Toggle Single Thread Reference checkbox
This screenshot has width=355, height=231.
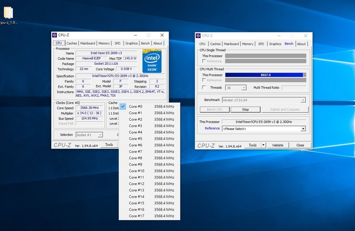[204, 61]
